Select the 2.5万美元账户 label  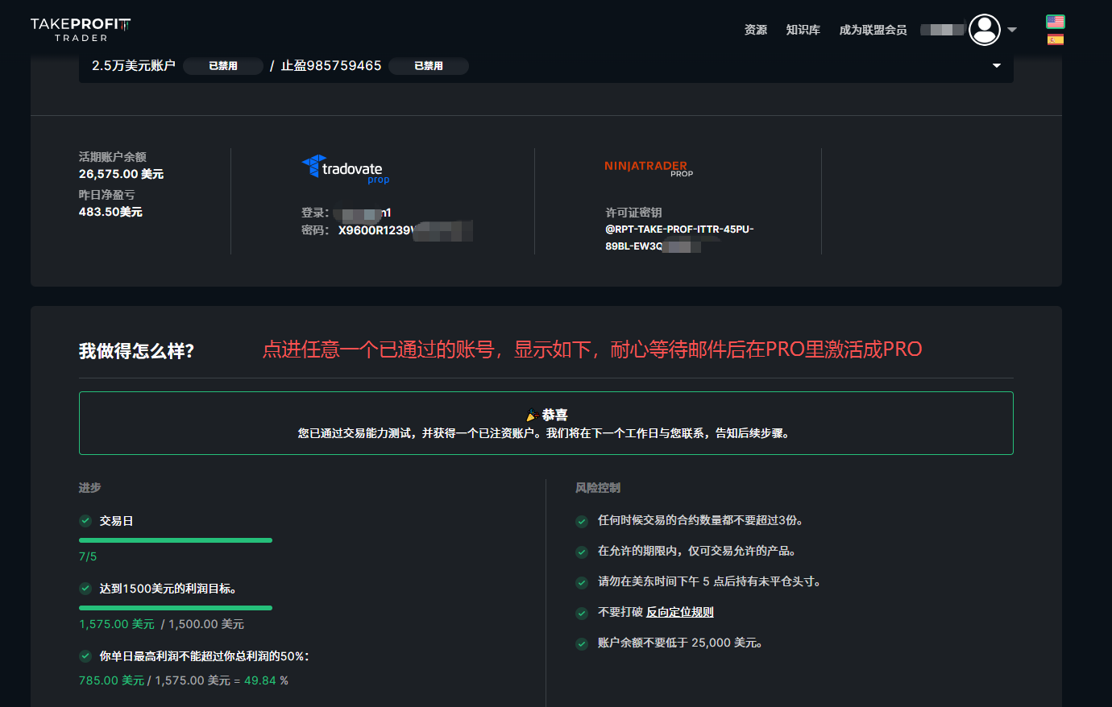(x=134, y=66)
